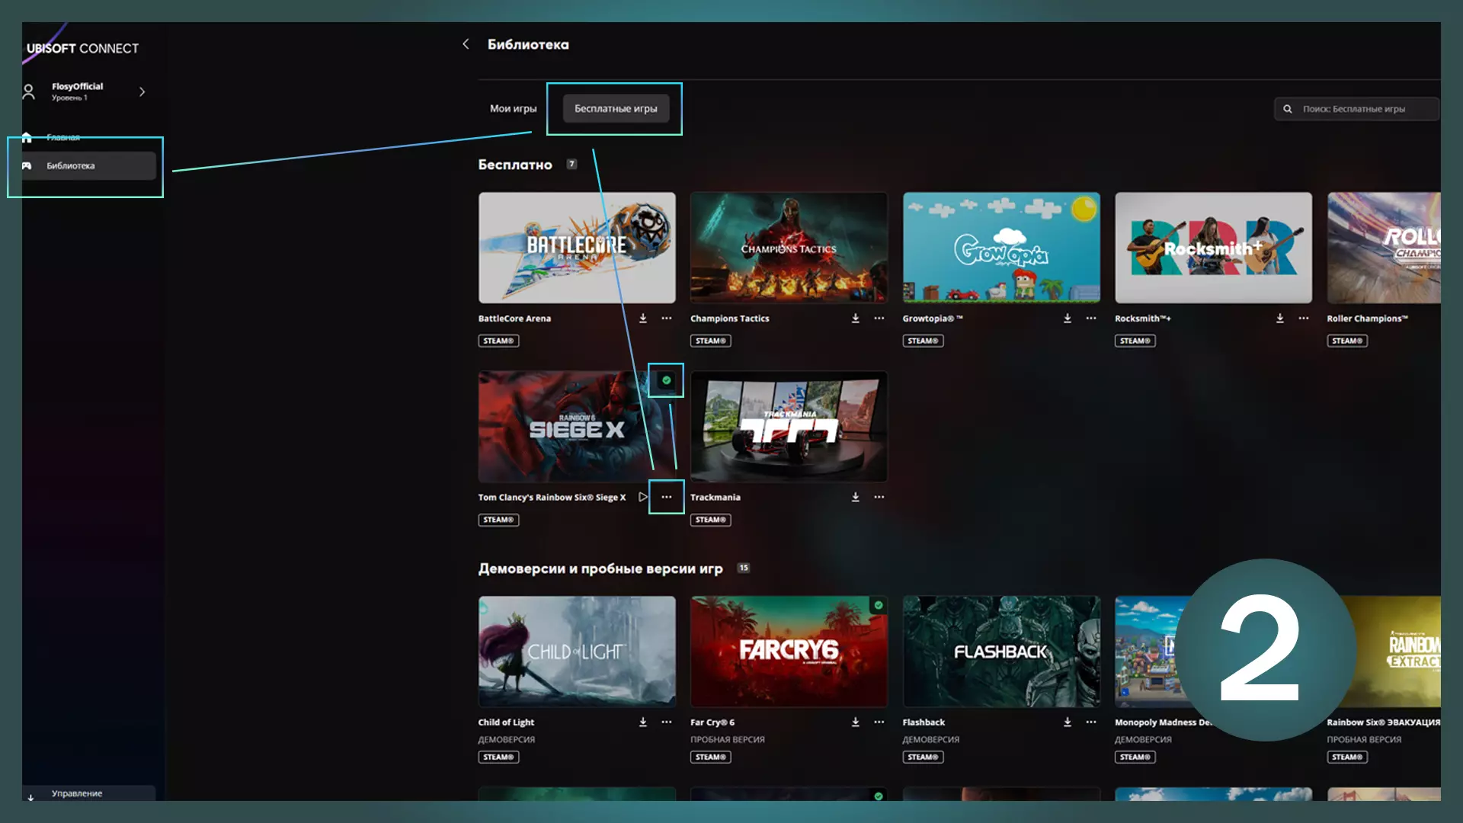Click download icon next to Far Cry 6
Viewport: 1463px width, 823px height.
[855, 722]
